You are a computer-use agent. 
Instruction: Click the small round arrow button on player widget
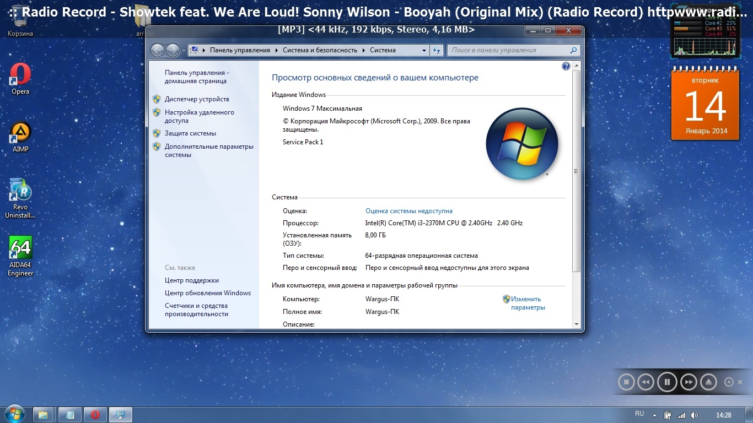729,382
